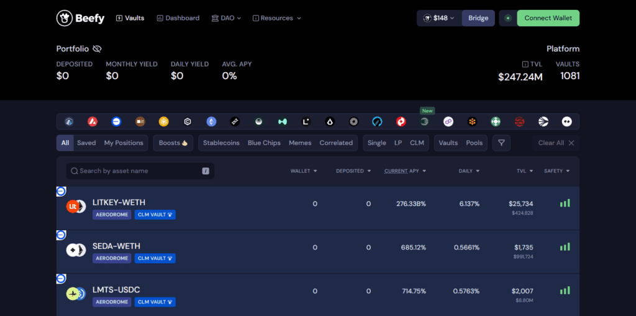Filter vaults by the Fraxtal chain icon
The height and width of the screenshot is (316, 636).
click(x=235, y=121)
